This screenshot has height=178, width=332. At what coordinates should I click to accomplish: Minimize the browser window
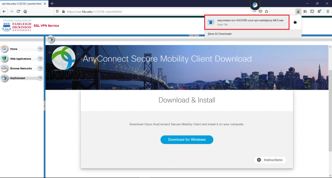[307, 3]
